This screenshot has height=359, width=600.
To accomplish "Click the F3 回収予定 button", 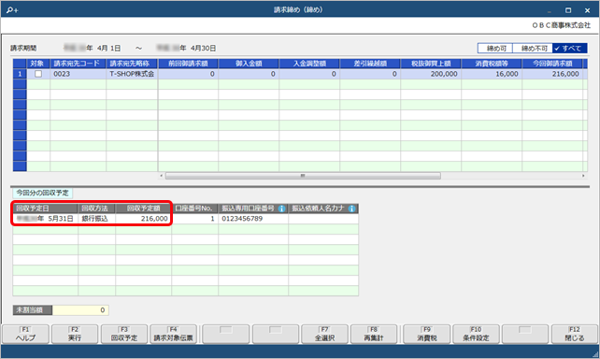I will (x=124, y=334).
